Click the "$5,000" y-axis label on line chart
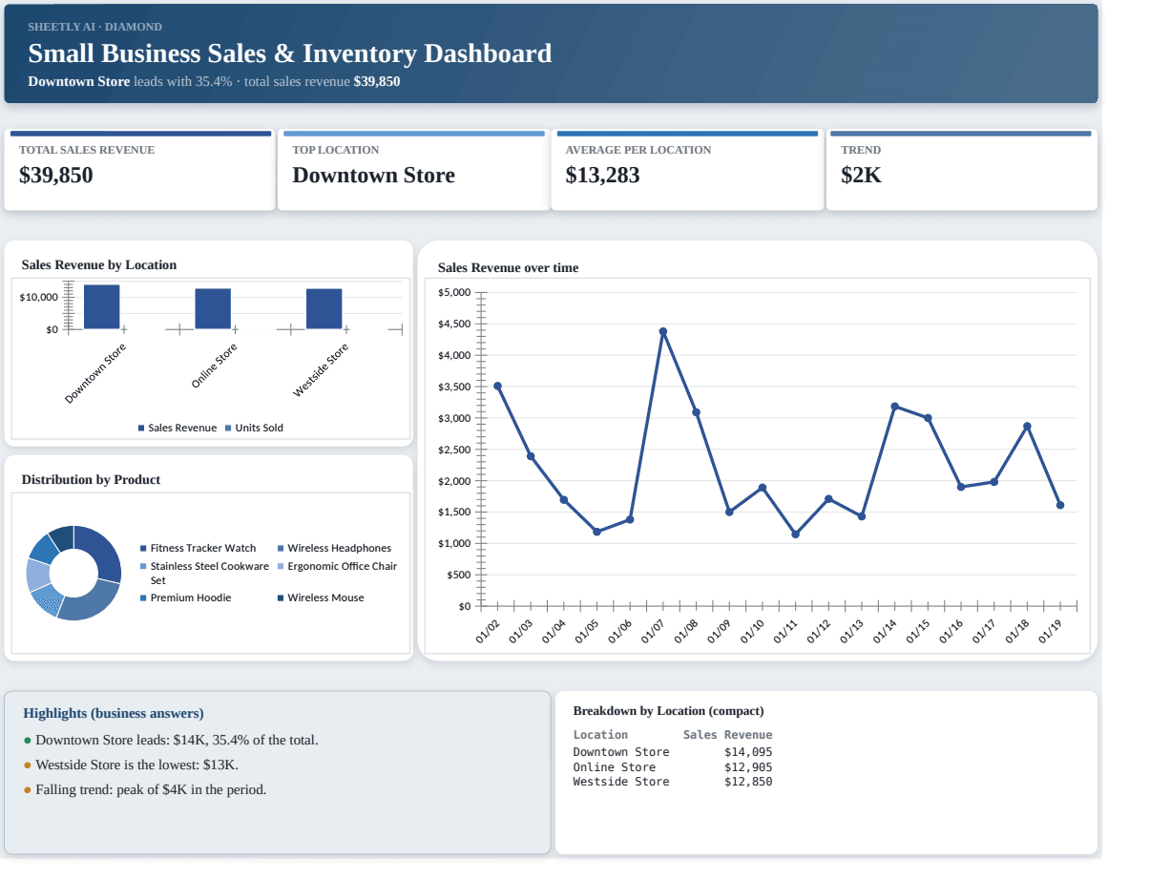 click(x=454, y=292)
